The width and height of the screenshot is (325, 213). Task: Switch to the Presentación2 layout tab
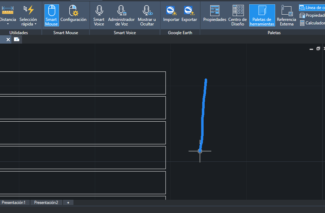pos(46,203)
